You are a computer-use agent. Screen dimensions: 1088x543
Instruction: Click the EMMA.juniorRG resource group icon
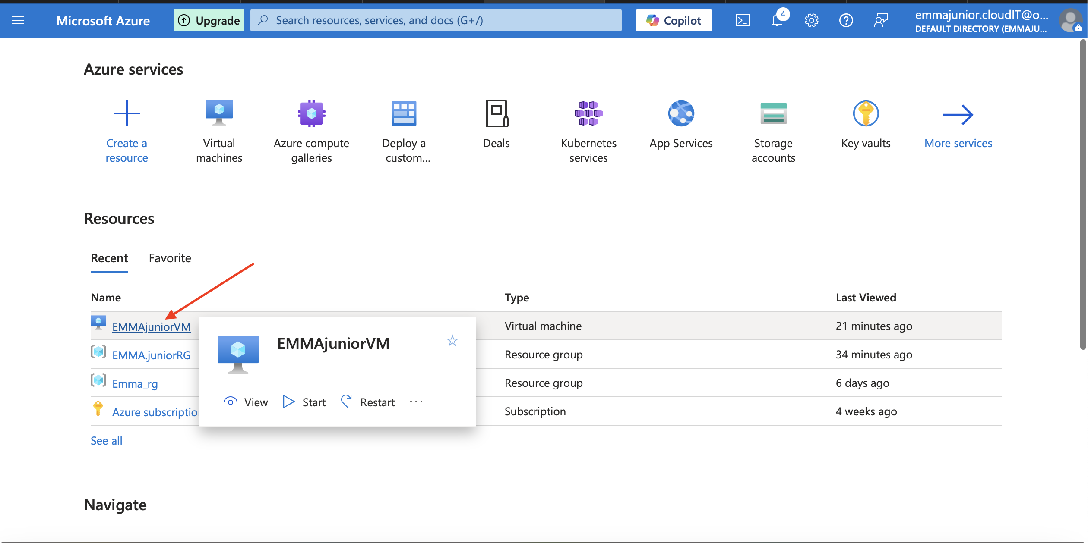98,352
